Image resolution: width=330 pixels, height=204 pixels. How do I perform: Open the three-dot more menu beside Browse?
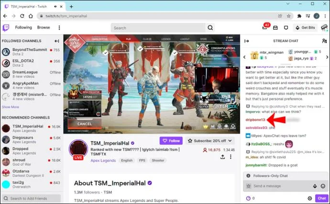[x=59, y=28]
